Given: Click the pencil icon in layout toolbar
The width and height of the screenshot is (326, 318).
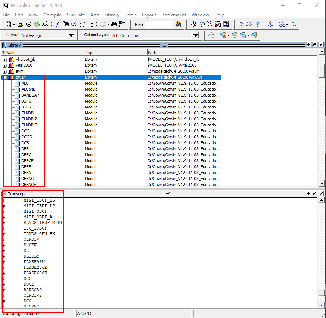Looking at the screenshot, I should pos(235,35).
